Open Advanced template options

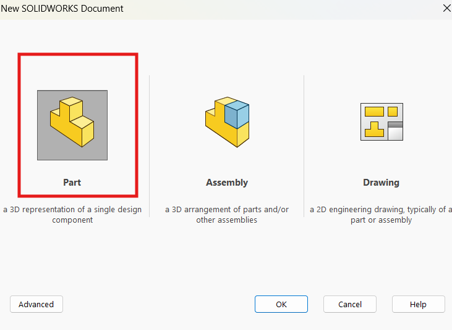click(36, 304)
